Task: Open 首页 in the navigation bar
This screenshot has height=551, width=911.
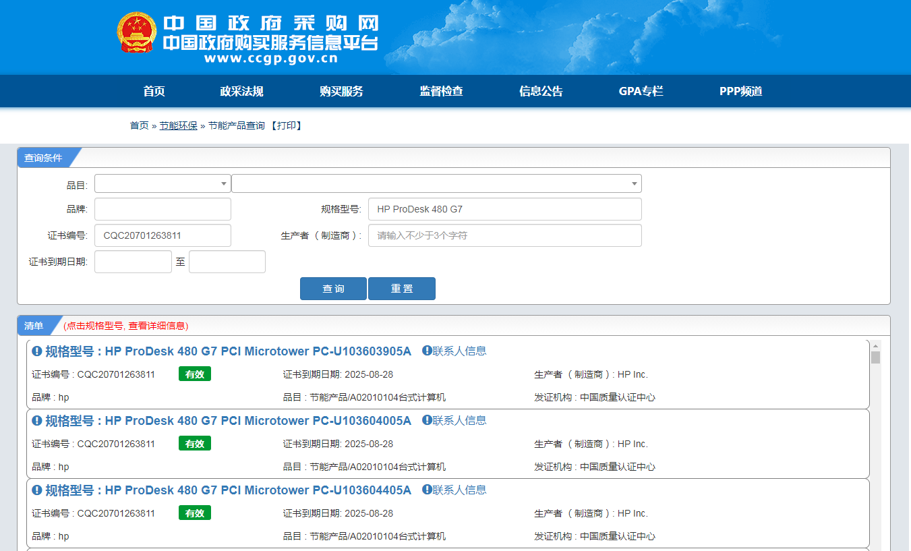Action: (x=154, y=91)
